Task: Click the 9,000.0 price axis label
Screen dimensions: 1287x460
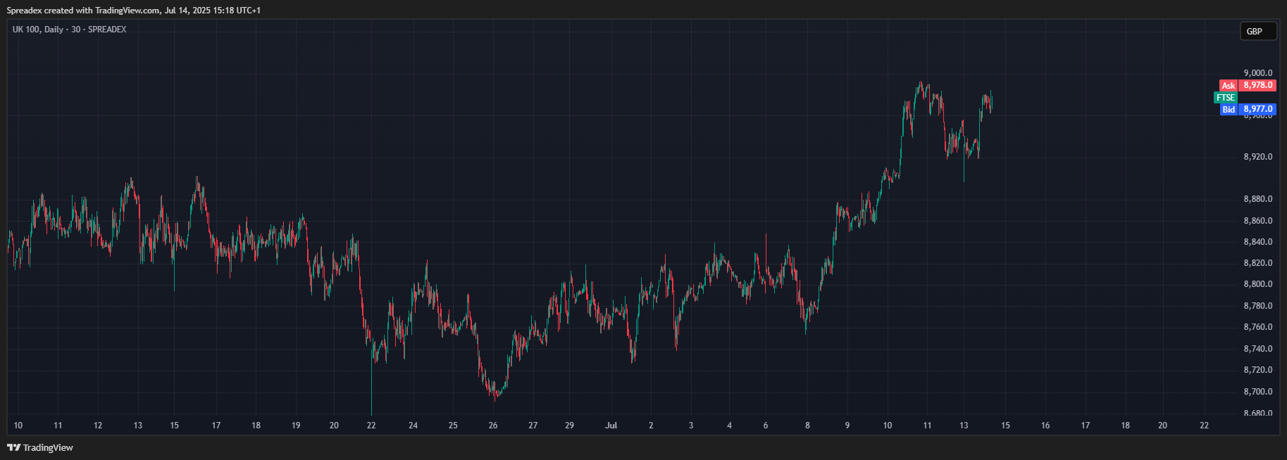Action: pyautogui.click(x=1258, y=73)
